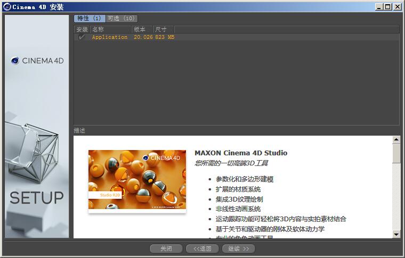Click the CINEMA 4D logo in sidebar
The height and width of the screenshot is (258, 405).
coord(37,61)
